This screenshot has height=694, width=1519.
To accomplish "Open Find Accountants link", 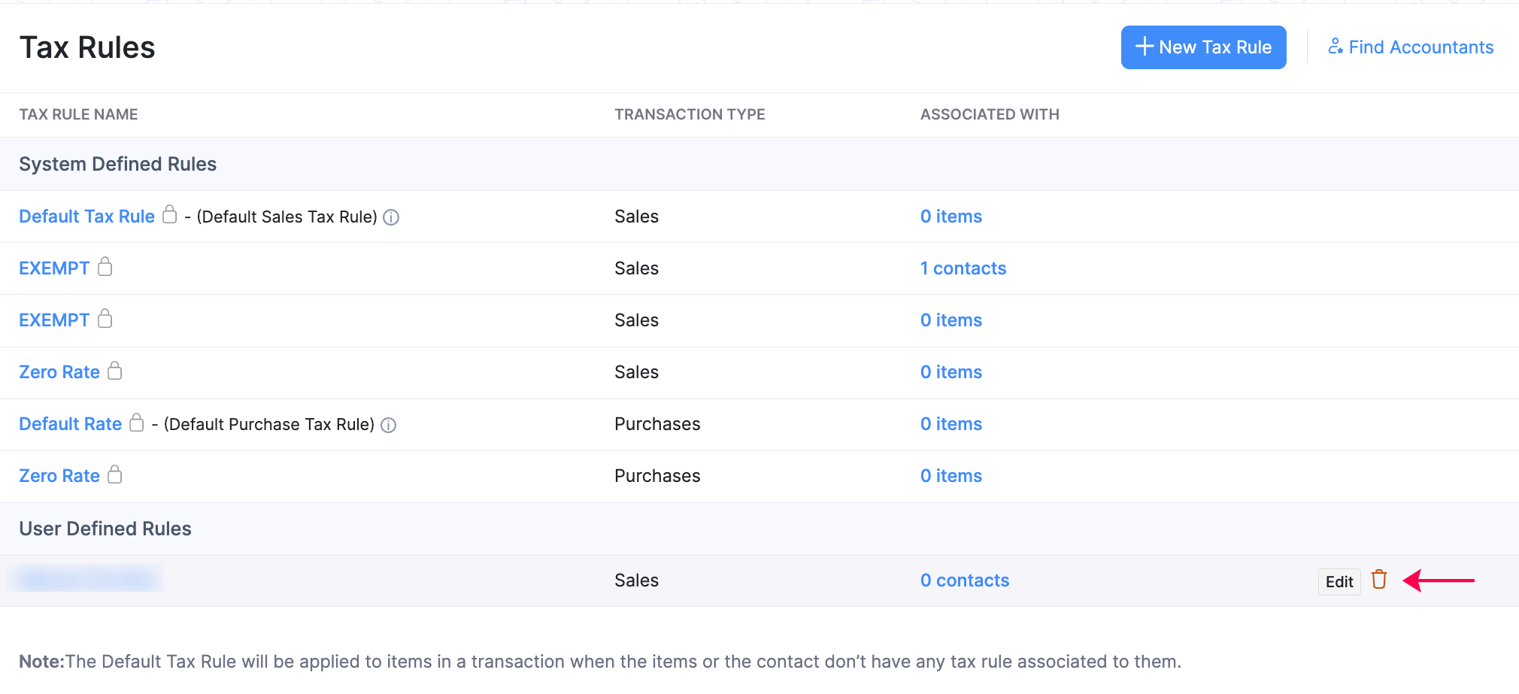I will coord(1411,47).
